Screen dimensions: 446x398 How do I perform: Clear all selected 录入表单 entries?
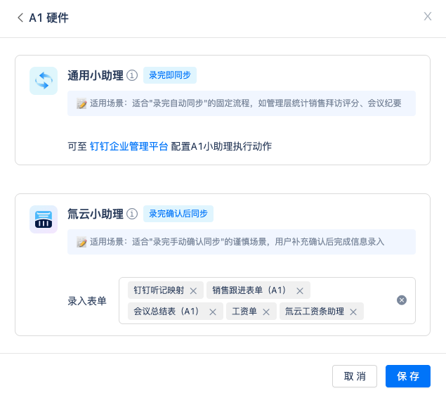coord(402,300)
